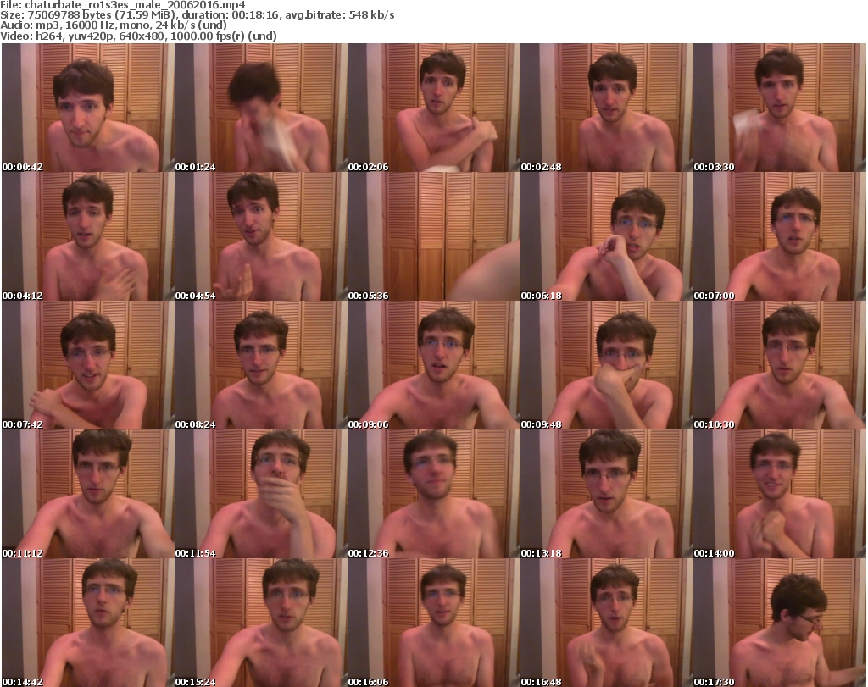Click the thumbnail marked 00:16:06
The image size is (868, 687).
[433, 623]
